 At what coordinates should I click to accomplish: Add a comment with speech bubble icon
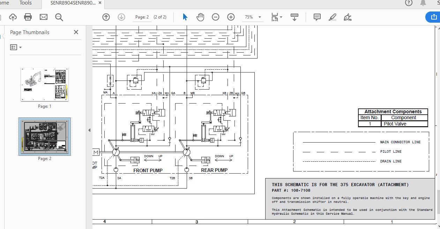[x=317, y=17]
